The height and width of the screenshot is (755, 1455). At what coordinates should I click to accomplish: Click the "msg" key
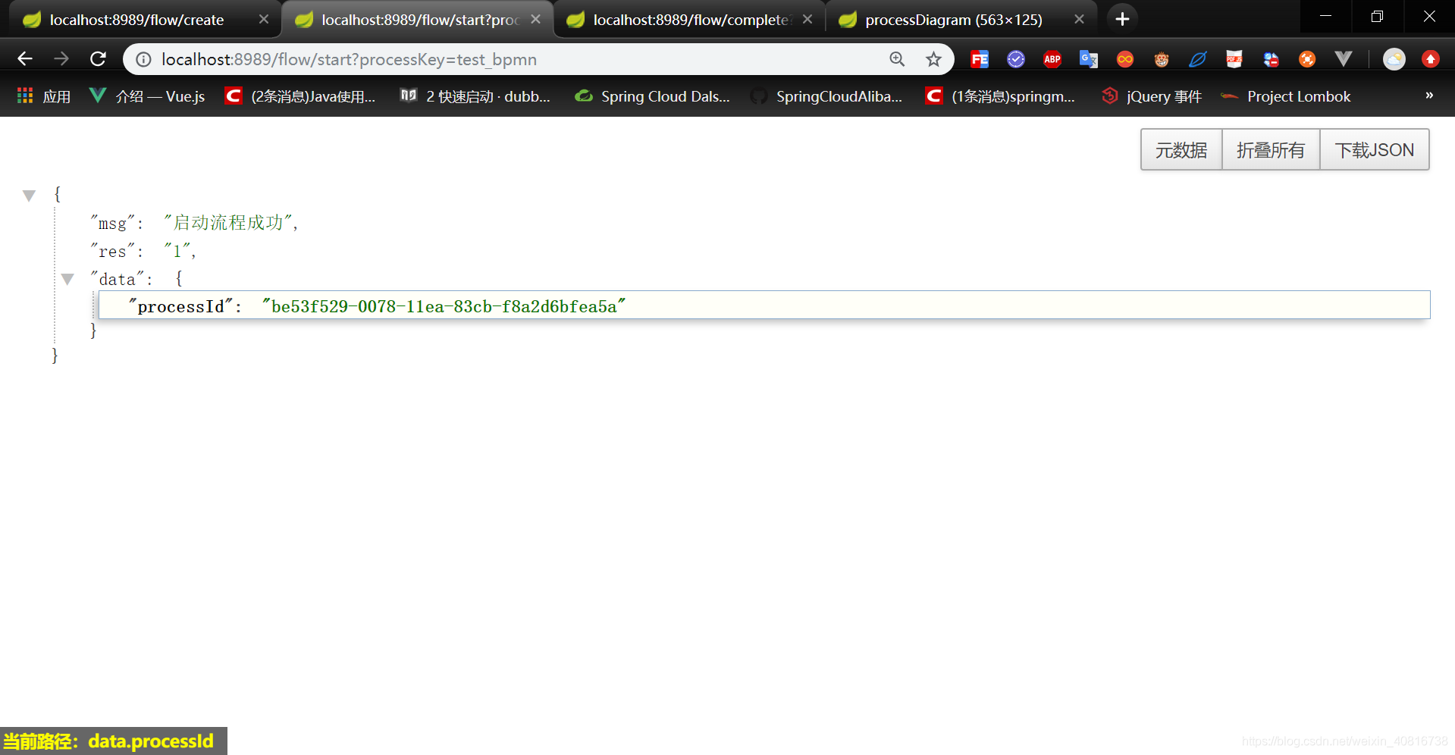click(x=113, y=223)
